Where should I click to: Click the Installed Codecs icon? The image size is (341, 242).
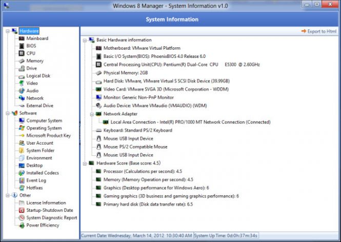pos(22,173)
